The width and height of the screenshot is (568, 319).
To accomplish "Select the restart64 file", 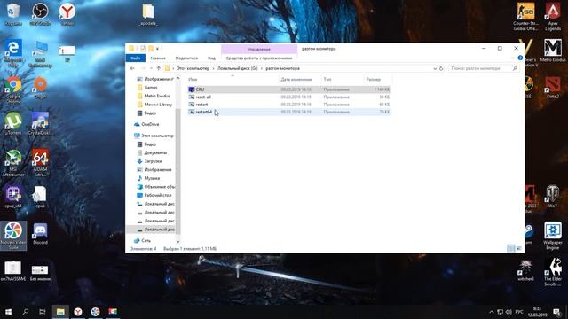I will coord(289,113).
